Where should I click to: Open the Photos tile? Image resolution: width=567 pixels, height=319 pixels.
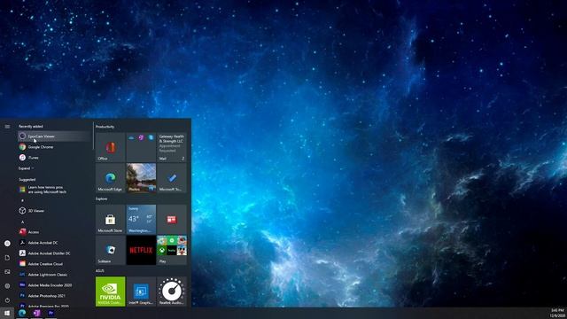click(x=141, y=177)
